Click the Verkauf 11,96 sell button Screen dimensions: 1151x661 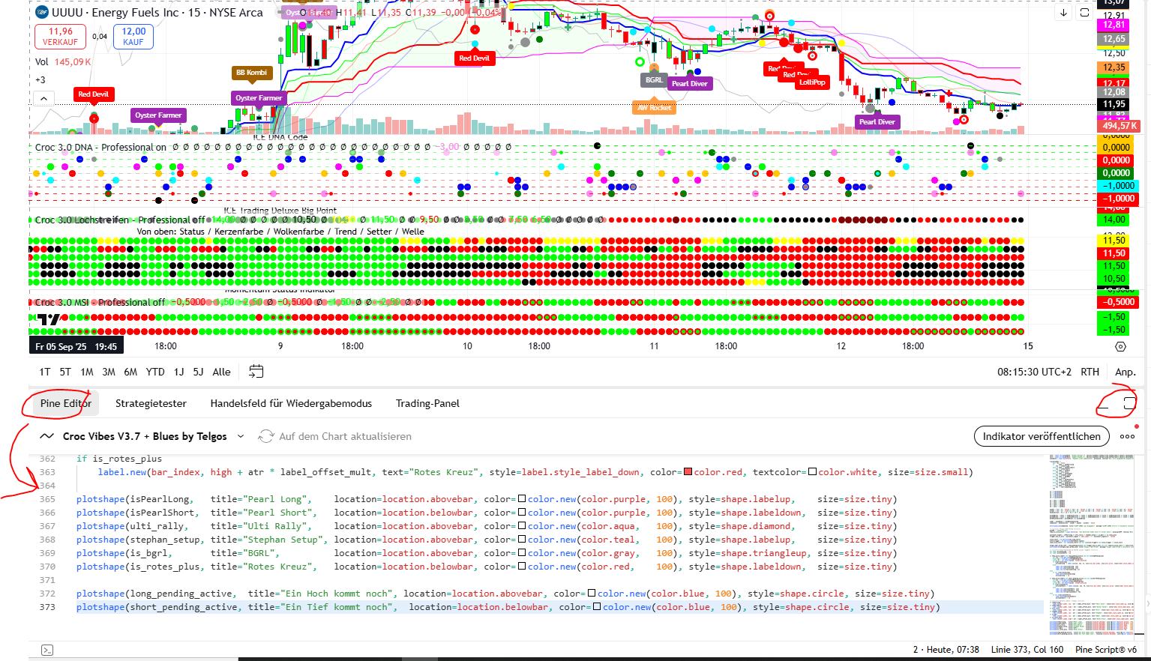point(61,36)
